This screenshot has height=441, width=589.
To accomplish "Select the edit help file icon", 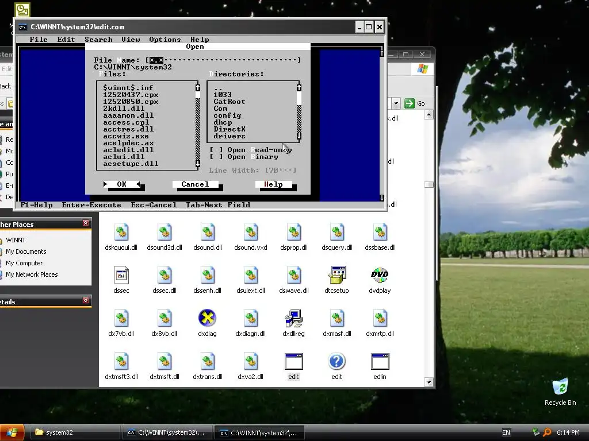I will [x=336, y=362].
